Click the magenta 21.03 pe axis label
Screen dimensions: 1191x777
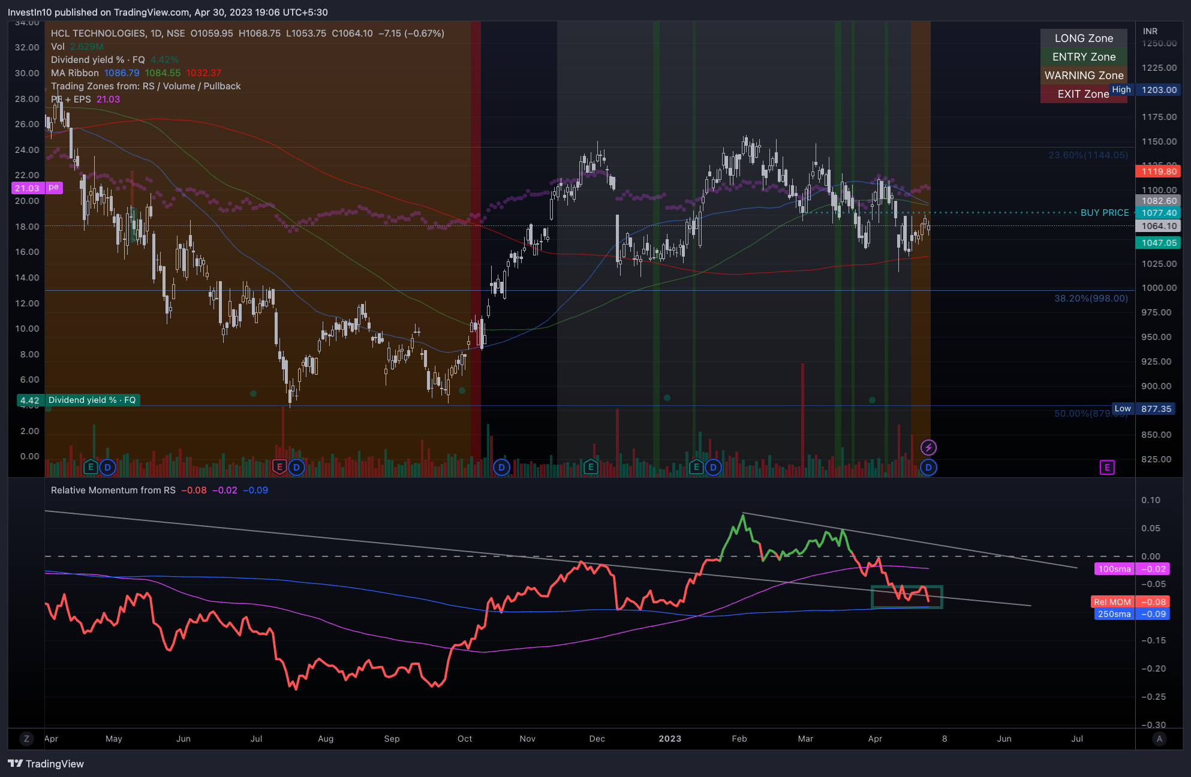[37, 188]
